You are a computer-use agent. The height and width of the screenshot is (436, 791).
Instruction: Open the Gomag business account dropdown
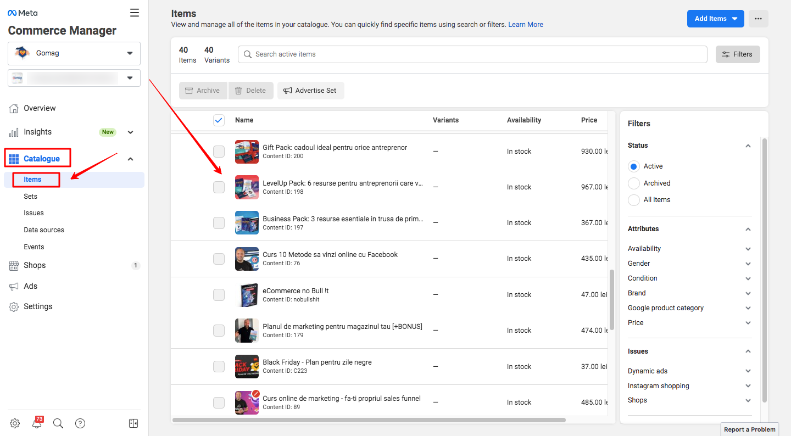[74, 53]
